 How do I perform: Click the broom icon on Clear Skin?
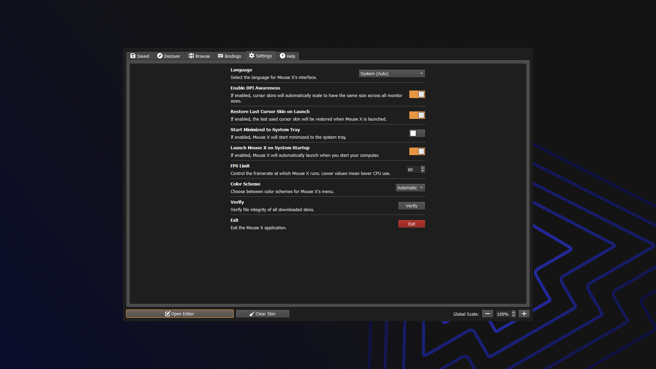(x=252, y=314)
